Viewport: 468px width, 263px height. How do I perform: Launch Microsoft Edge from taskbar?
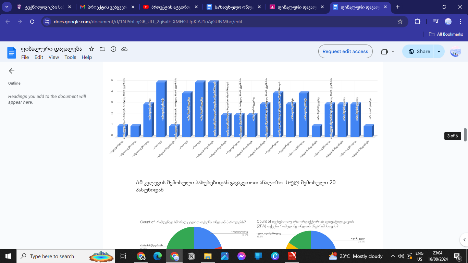(x=158, y=256)
